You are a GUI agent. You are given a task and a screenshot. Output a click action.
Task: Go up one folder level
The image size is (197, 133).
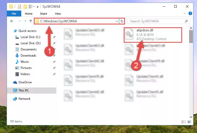tap(31, 21)
